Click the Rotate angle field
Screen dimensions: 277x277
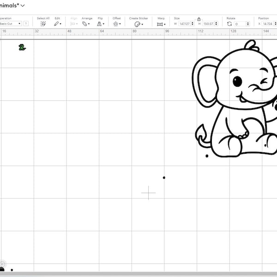click(240, 24)
